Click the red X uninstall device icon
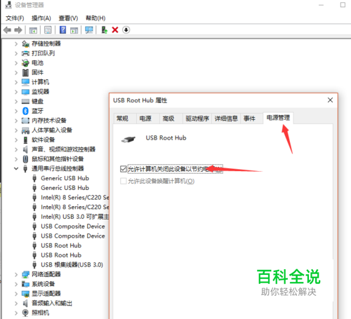The image size is (351, 319). (115, 30)
